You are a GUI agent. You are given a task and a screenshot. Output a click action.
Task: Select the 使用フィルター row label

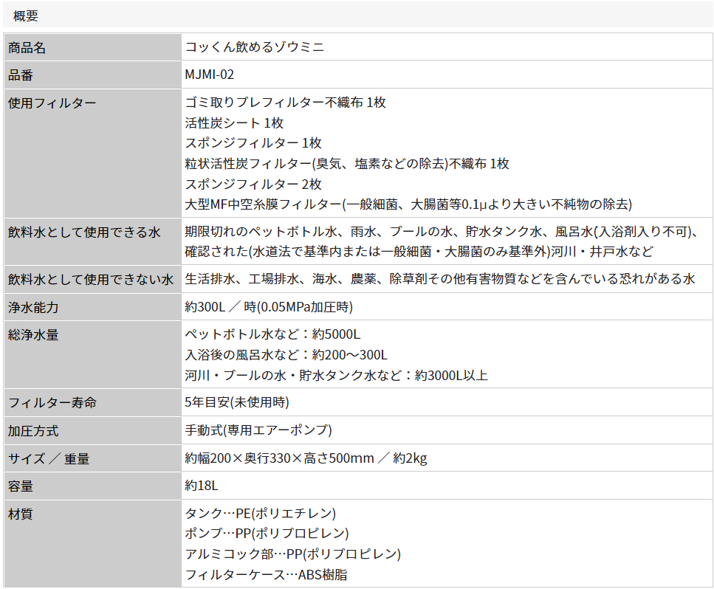click(52, 103)
